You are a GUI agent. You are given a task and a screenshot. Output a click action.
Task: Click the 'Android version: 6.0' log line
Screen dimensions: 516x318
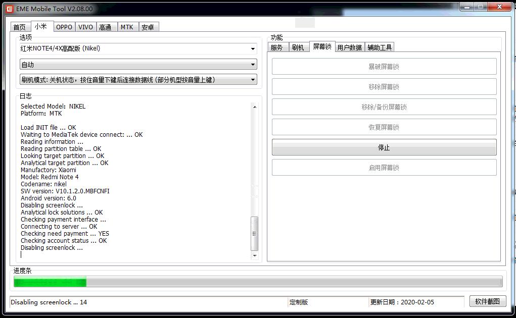click(49, 198)
